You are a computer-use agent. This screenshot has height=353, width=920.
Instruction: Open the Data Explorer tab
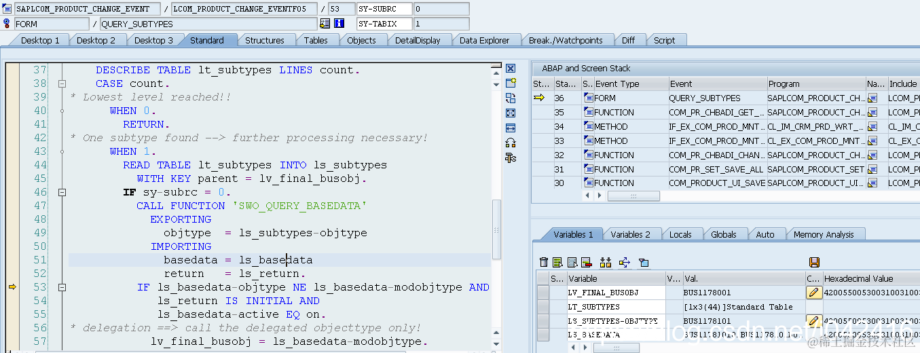click(484, 40)
